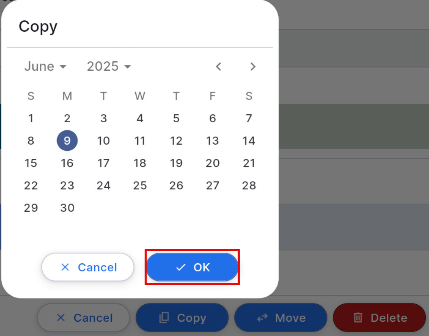The width and height of the screenshot is (429, 336).
Task: Click the arrow next to the year selector
Action: coord(128,67)
